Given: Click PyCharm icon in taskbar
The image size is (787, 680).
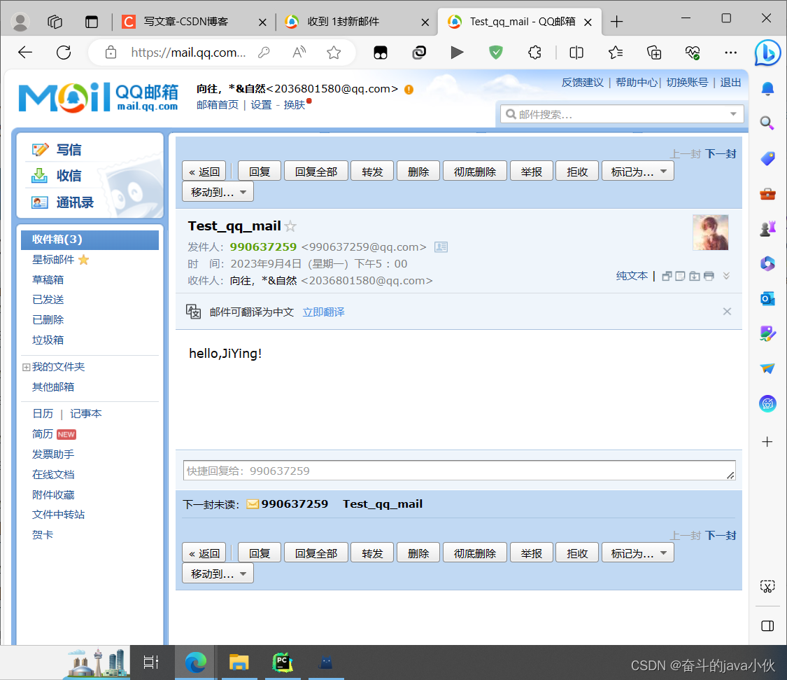Looking at the screenshot, I should (282, 662).
